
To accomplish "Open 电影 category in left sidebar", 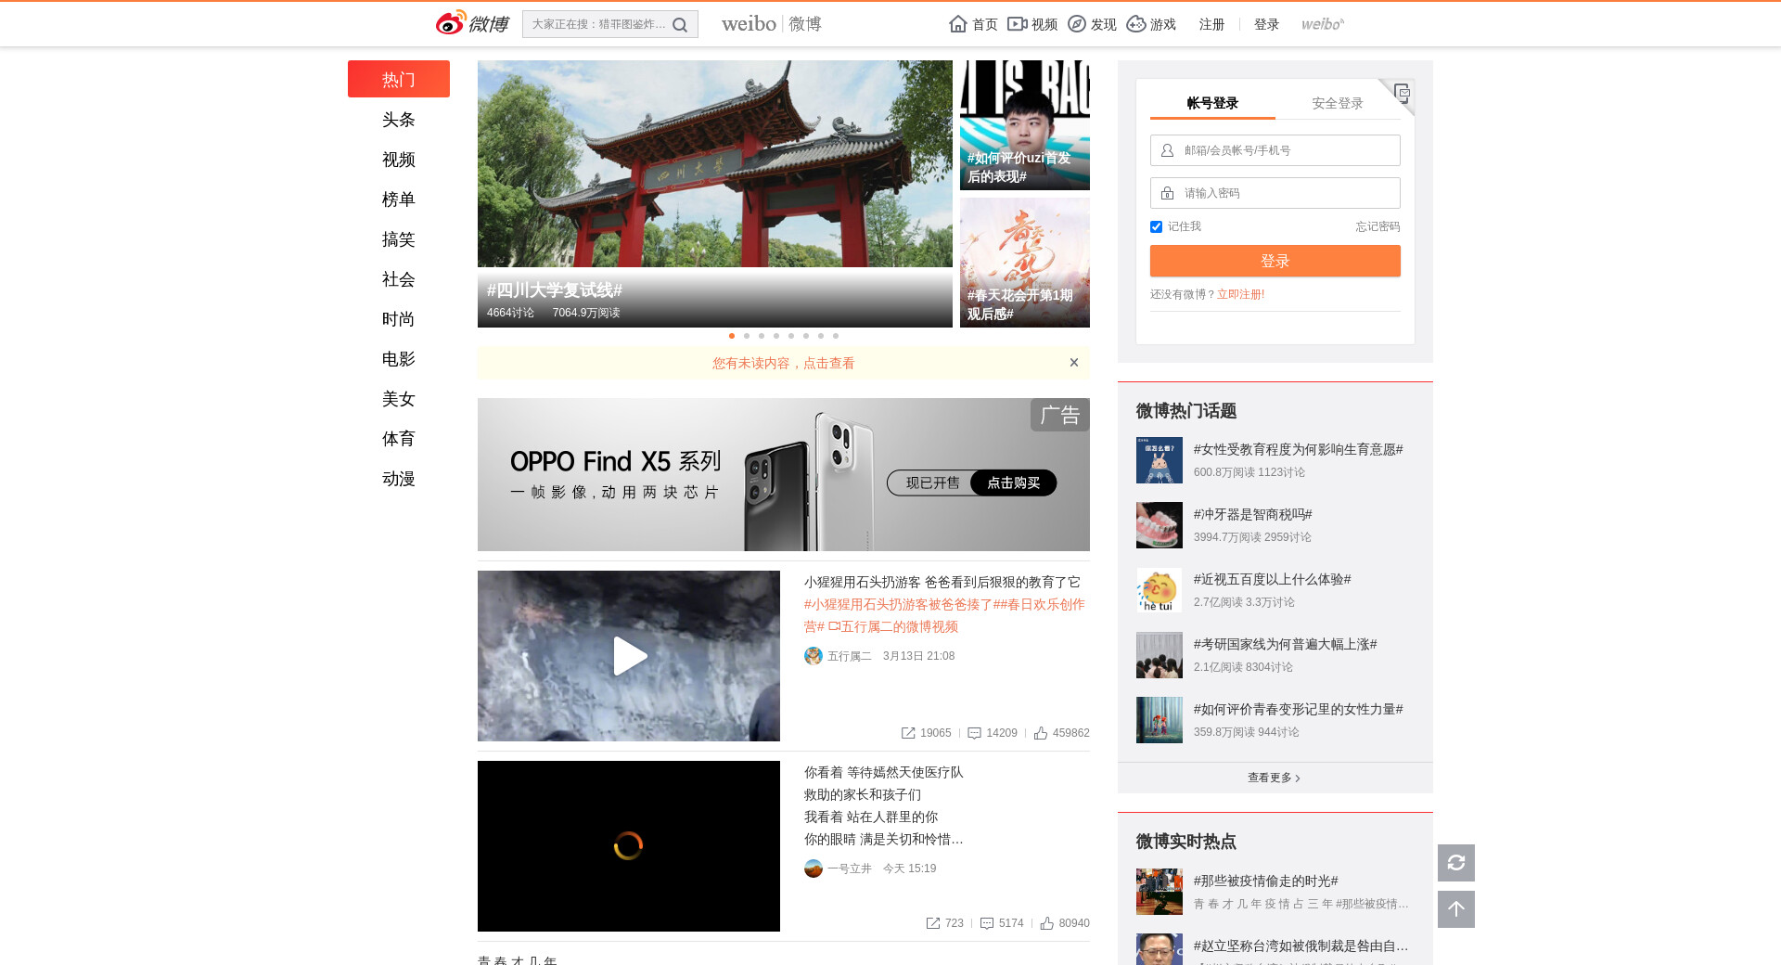I will click(x=398, y=359).
